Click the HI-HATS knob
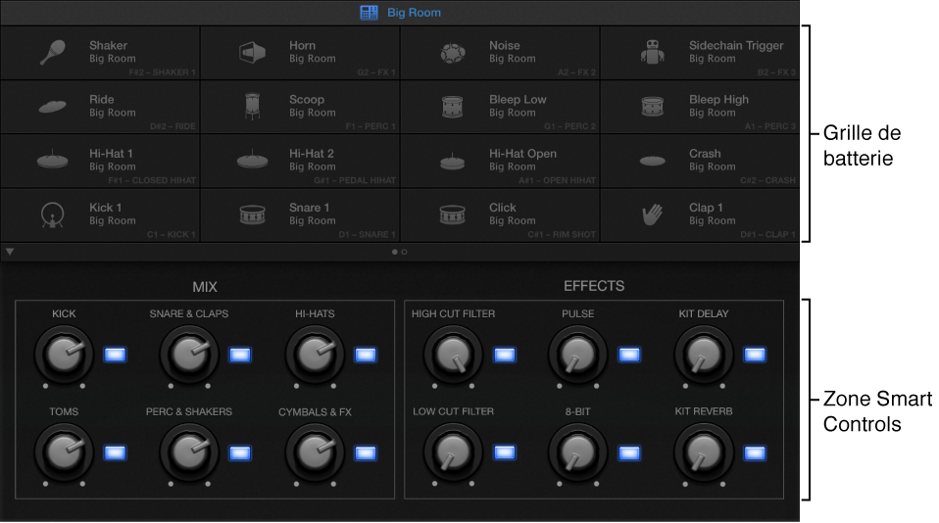 point(315,355)
